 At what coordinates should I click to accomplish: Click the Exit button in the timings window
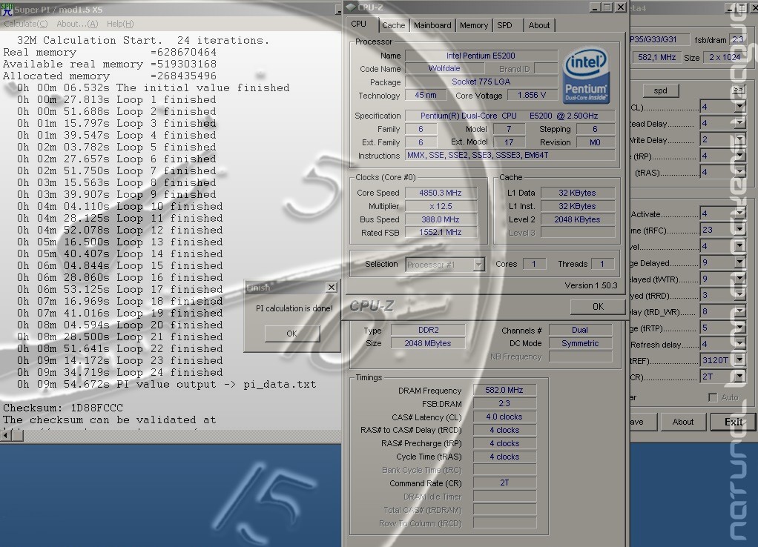coord(734,422)
